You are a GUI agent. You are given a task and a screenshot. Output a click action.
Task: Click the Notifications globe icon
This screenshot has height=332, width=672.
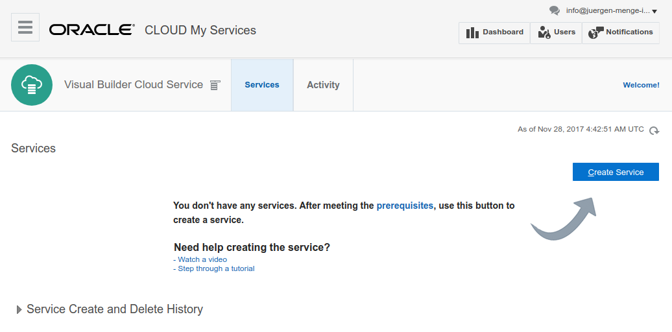[x=595, y=32]
